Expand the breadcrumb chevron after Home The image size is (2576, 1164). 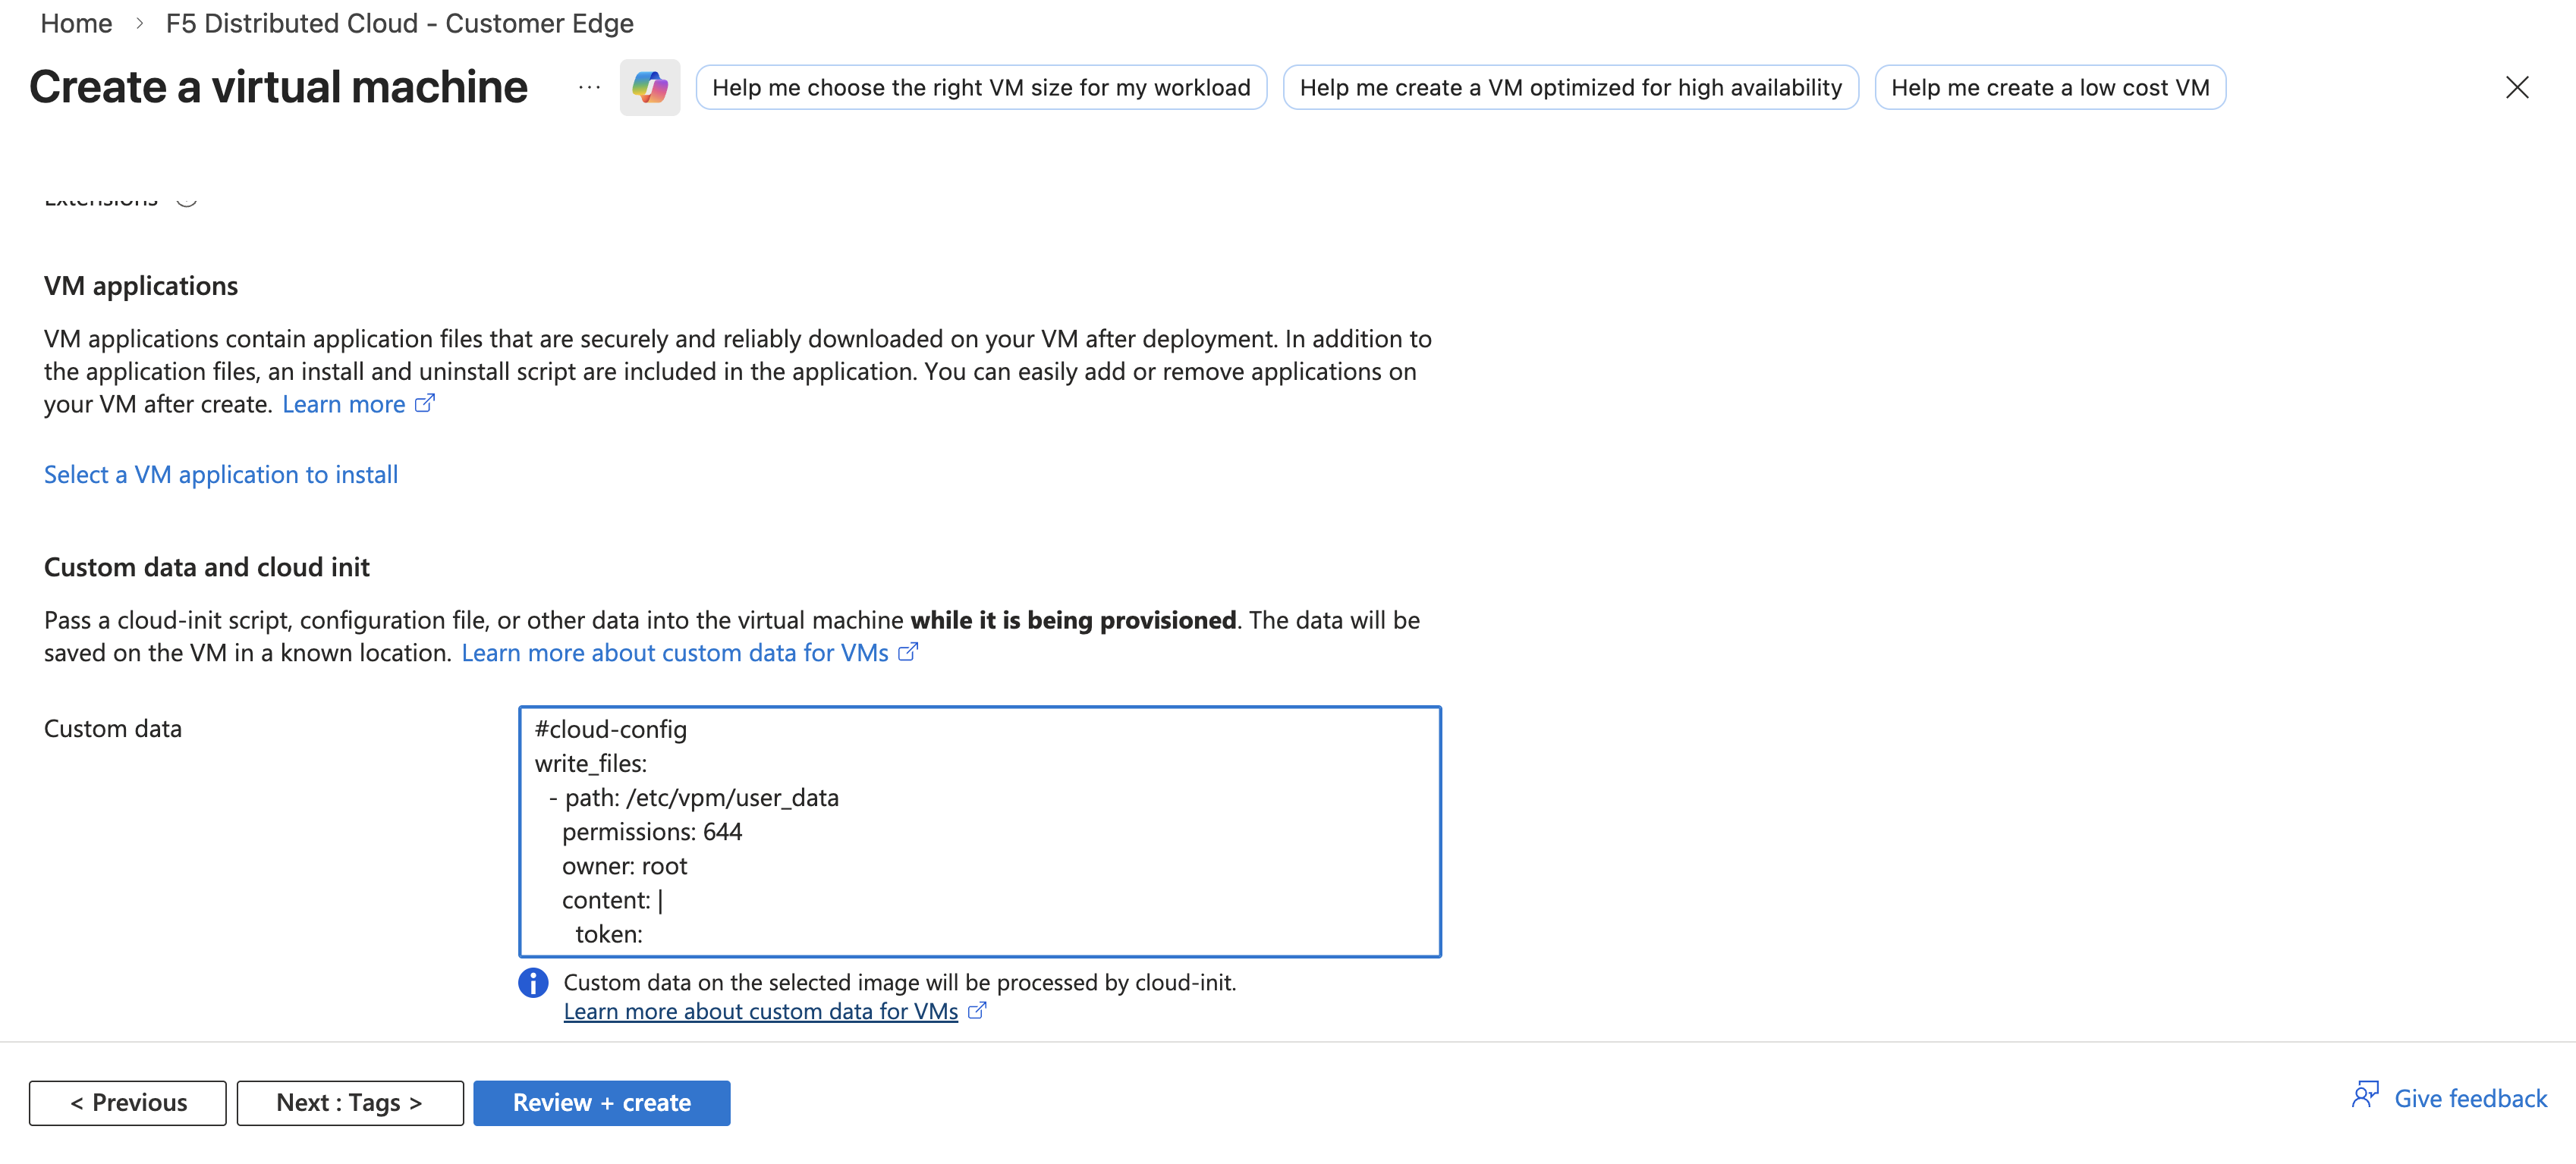[139, 23]
